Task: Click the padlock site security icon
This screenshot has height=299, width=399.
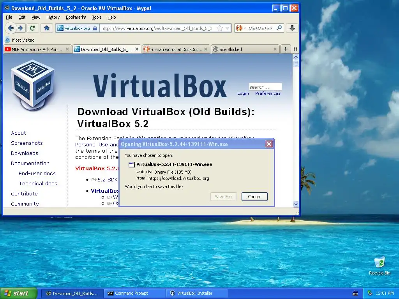Action: (95, 28)
